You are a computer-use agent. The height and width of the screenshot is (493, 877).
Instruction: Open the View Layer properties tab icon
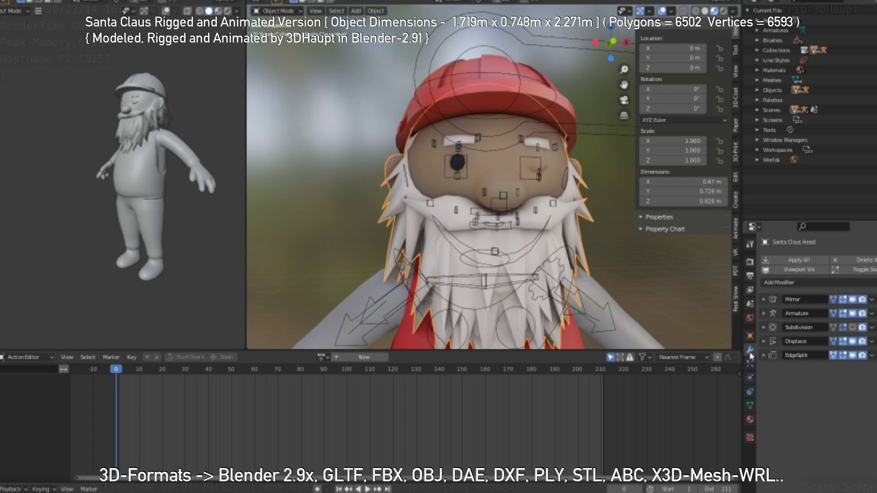coord(750,290)
